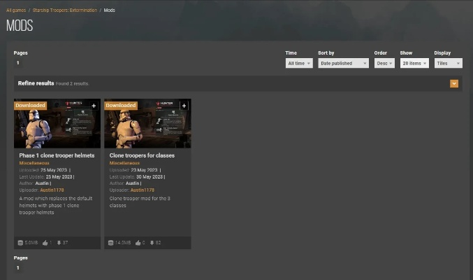This screenshot has height=280, width=473.
Task: Click download count icon on Phase 1 helmets mod
Action: (x=59, y=243)
